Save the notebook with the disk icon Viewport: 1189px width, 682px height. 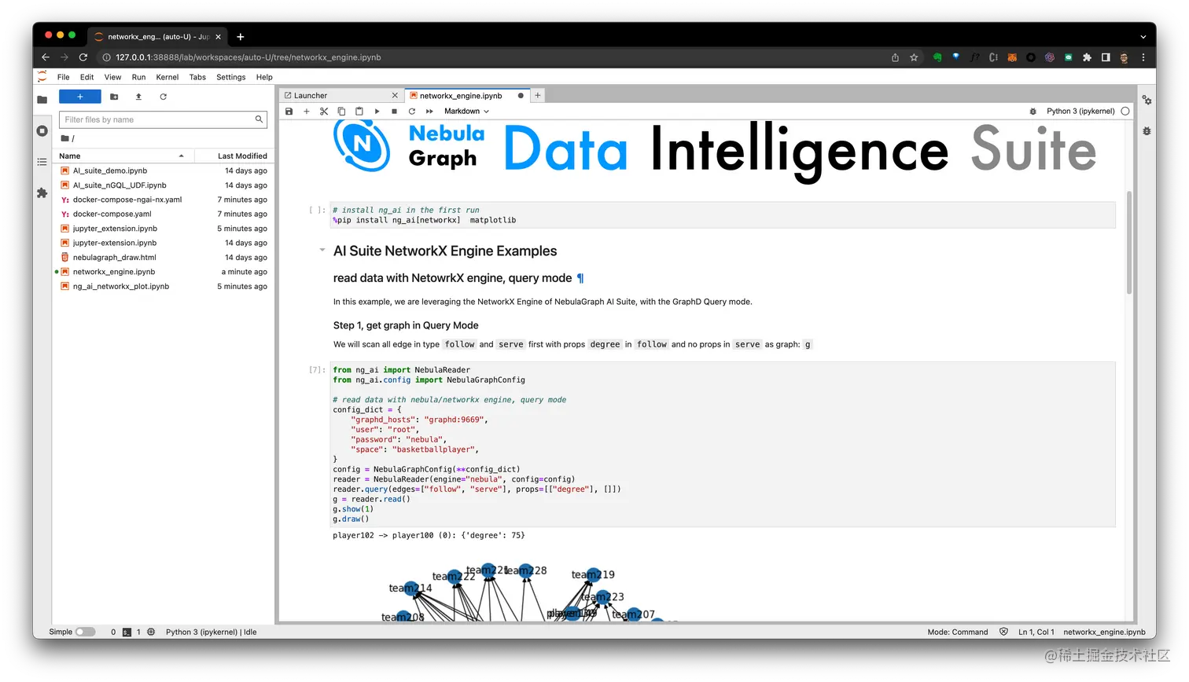(289, 112)
